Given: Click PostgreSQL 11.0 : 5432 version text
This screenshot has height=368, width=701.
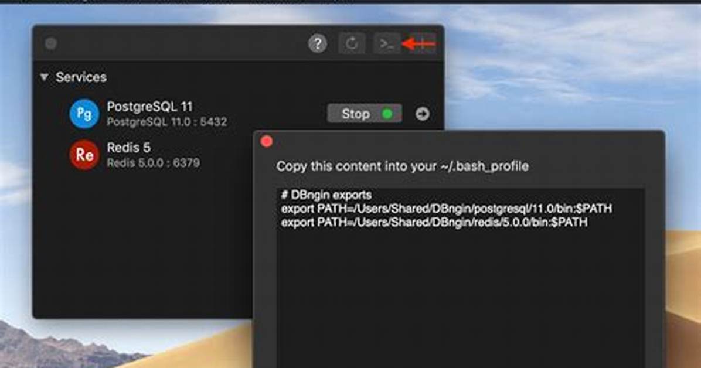Looking at the screenshot, I should (167, 122).
